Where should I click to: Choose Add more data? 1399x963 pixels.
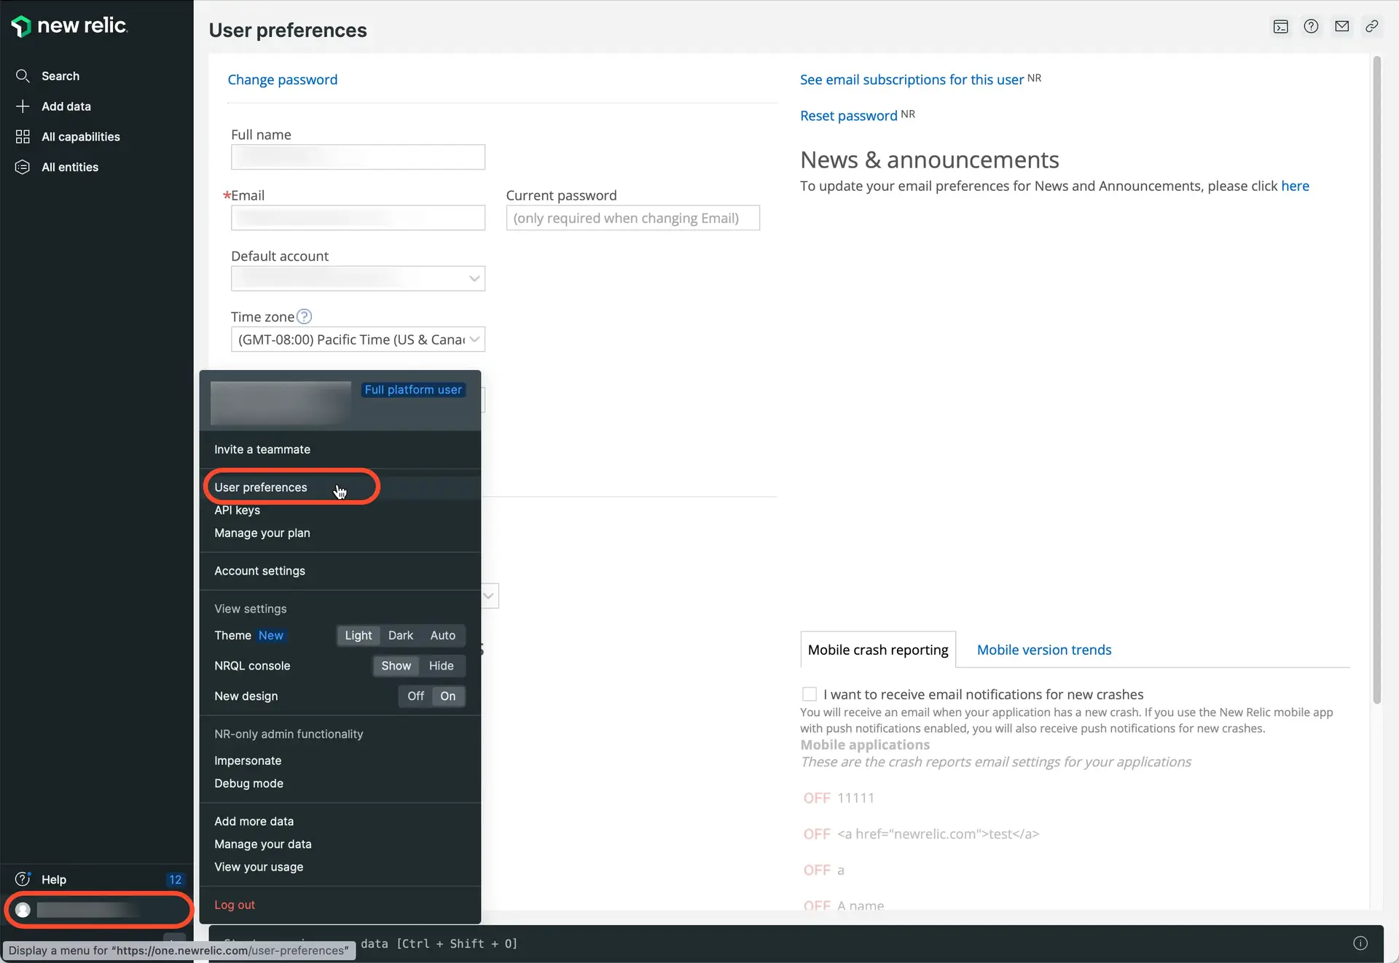click(x=254, y=821)
